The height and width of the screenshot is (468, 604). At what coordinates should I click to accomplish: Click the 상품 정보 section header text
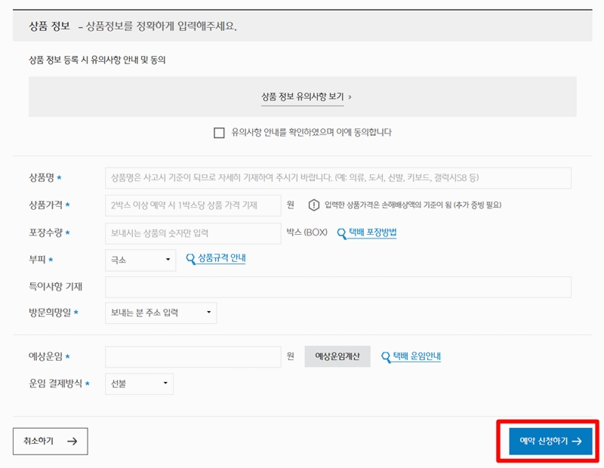click(50, 26)
